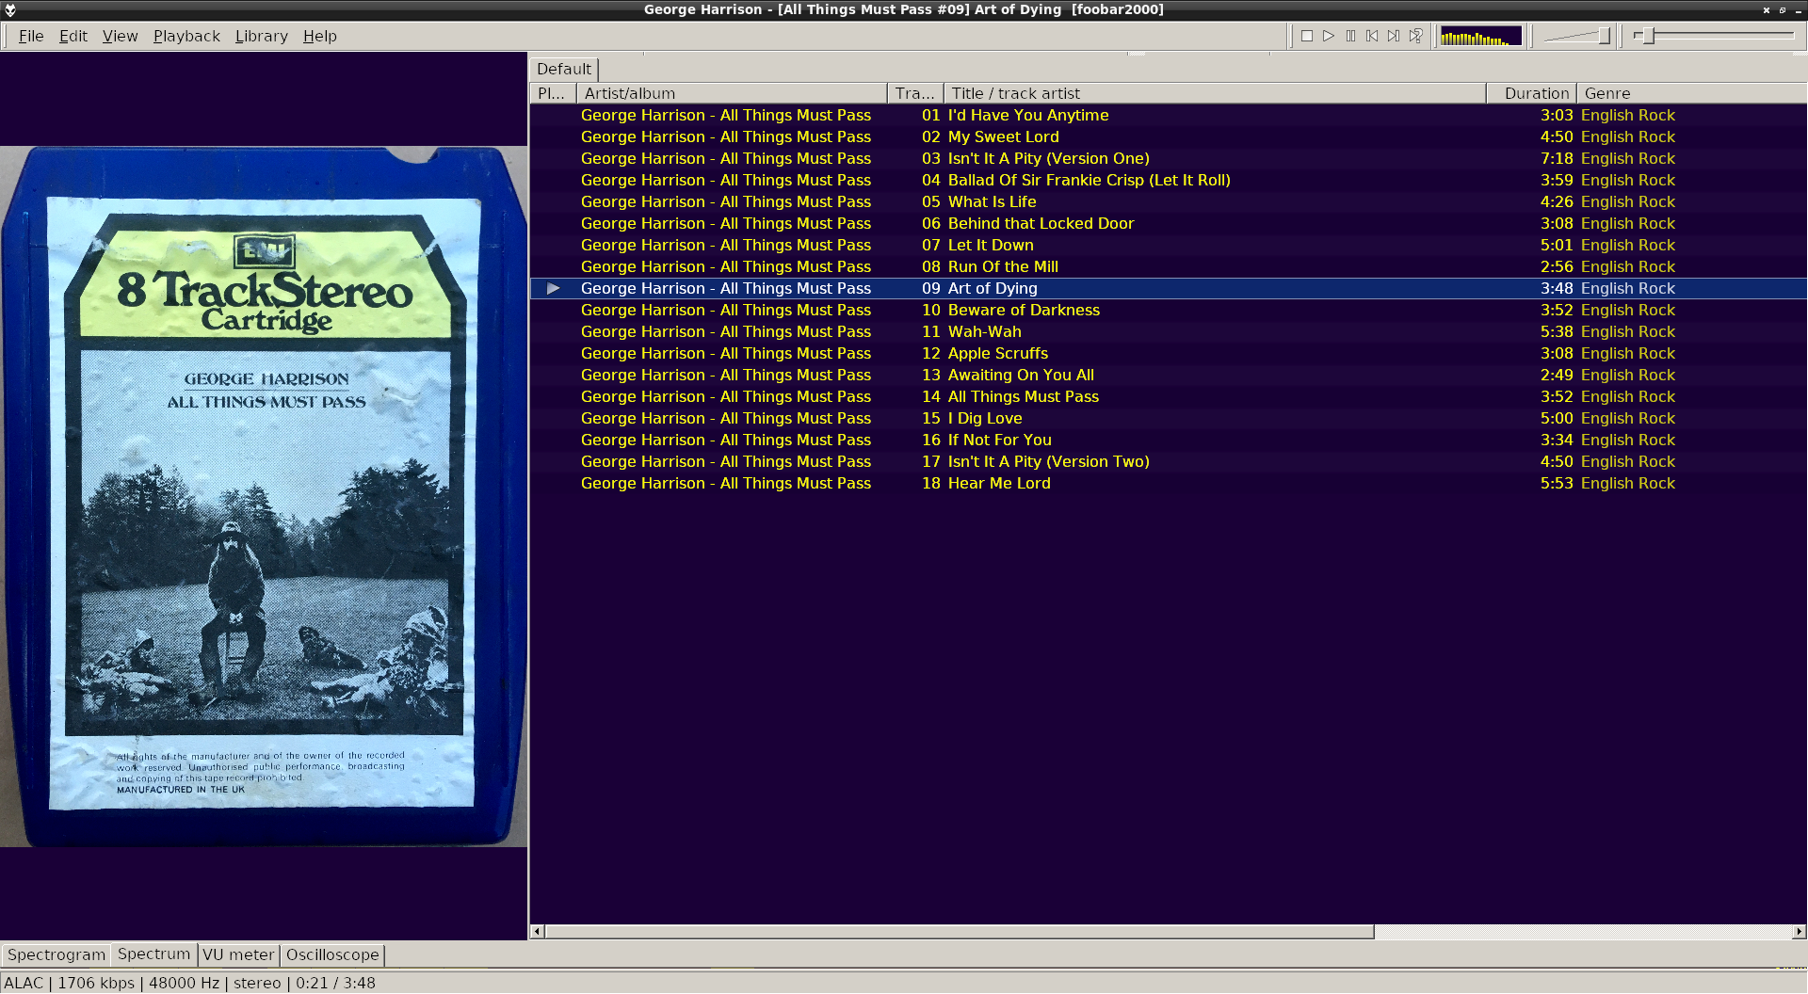Image resolution: width=1808 pixels, height=994 pixels.
Task: Click the 7:18 duration value
Action: click(1557, 158)
